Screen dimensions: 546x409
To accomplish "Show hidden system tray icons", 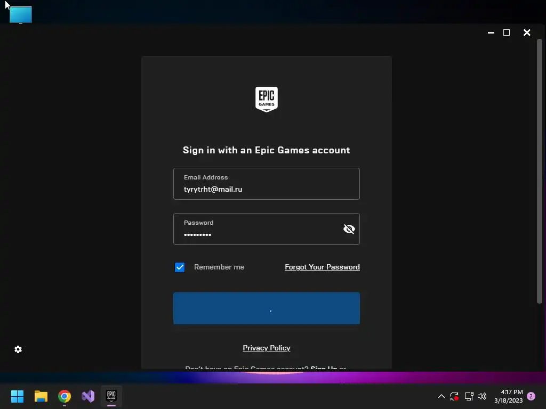I will 441,396.
